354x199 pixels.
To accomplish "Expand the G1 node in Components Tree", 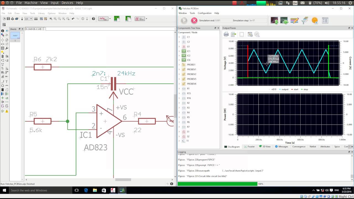I will (179, 46).
